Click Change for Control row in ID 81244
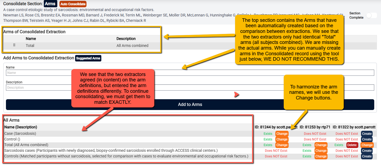 pyautogui.click(x=282, y=139)
